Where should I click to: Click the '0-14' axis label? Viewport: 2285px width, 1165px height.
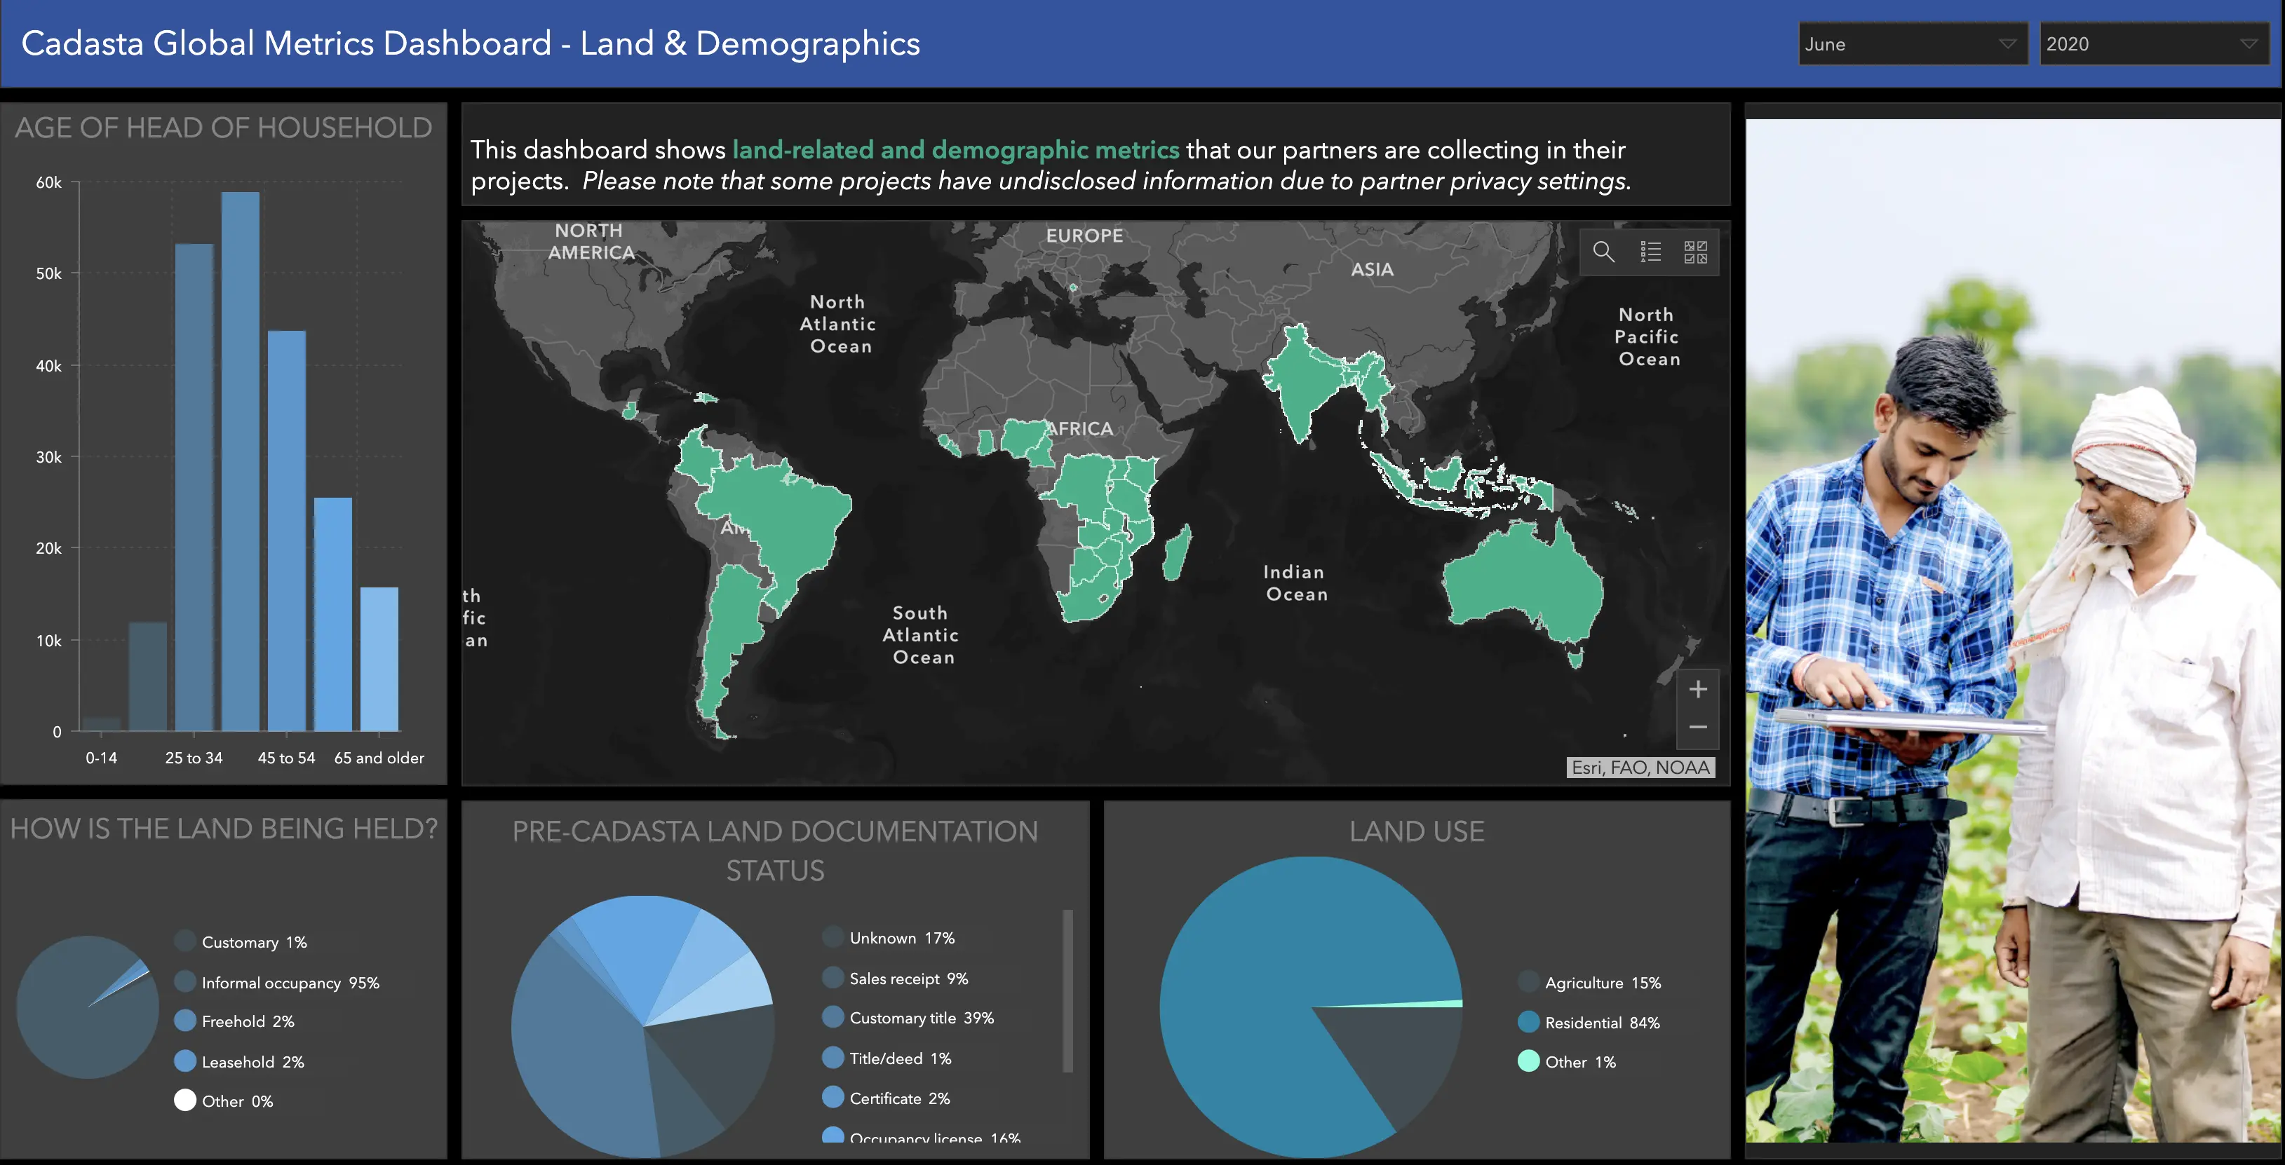(101, 758)
